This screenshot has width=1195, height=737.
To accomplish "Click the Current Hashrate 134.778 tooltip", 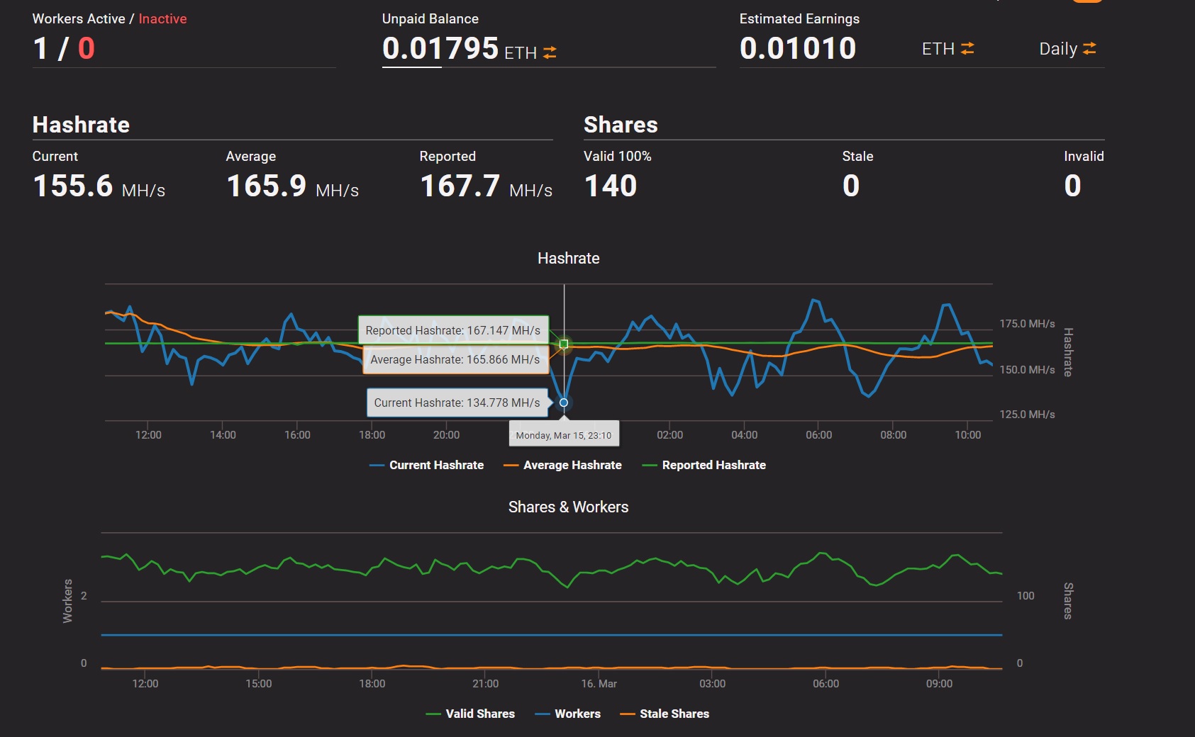I will 457,403.
